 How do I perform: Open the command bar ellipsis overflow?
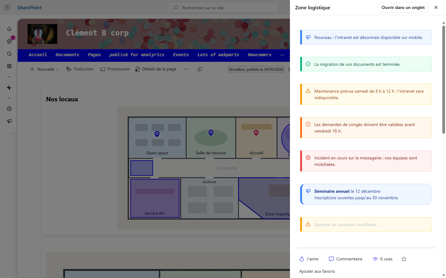click(186, 69)
